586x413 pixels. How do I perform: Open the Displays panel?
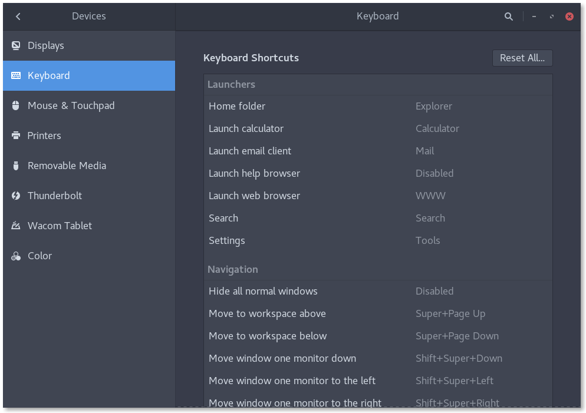[x=89, y=45]
